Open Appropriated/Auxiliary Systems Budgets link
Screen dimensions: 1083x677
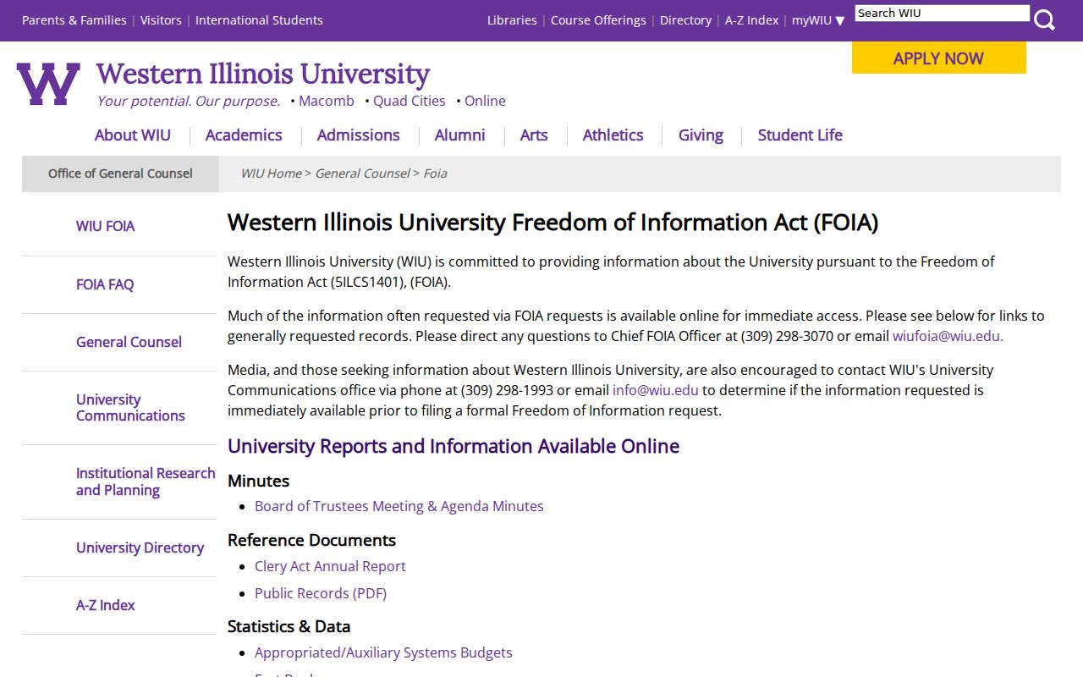point(383,652)
